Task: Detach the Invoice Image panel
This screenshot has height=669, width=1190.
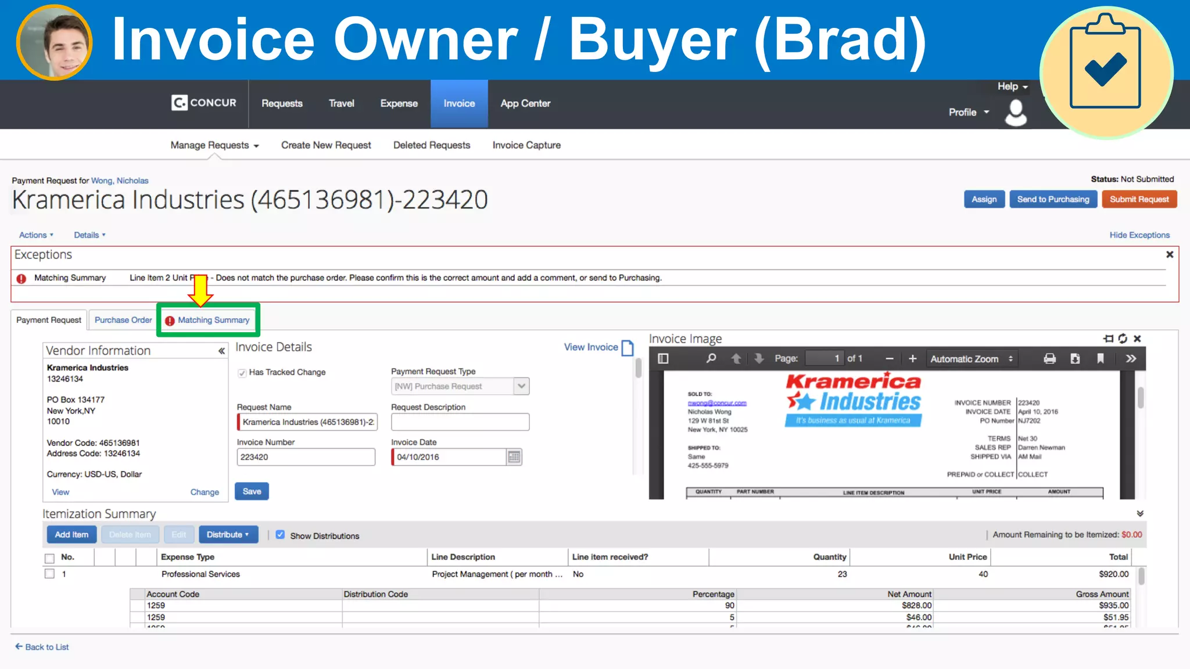Action: [x=1108, y=339]
